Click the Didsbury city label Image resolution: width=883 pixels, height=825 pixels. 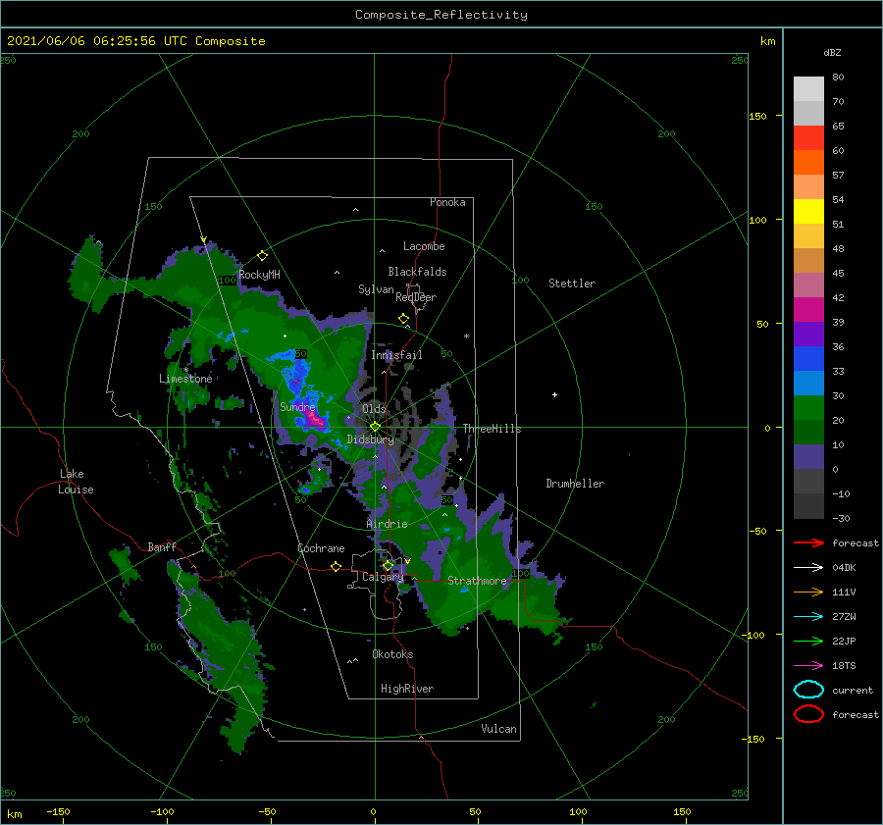click(370, 439)
